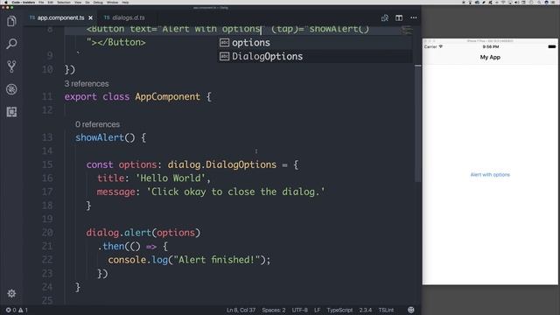Click the '</Button>' closing tag
This screenshot has width=560, height=315.
point(122,43)
